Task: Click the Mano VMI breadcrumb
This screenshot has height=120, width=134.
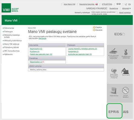Action: (x=32, y=28)
